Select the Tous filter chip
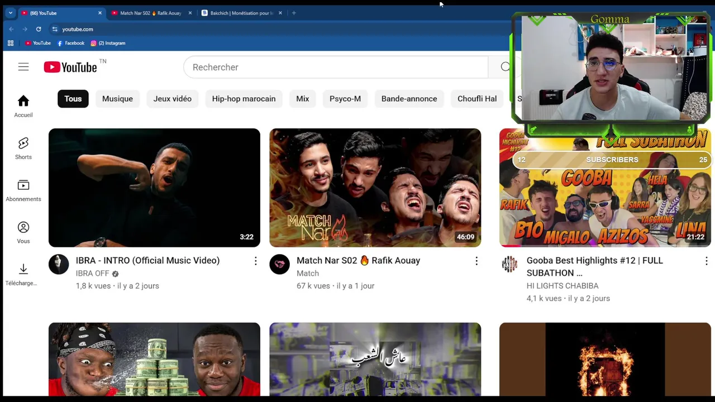 coord(73,99)
